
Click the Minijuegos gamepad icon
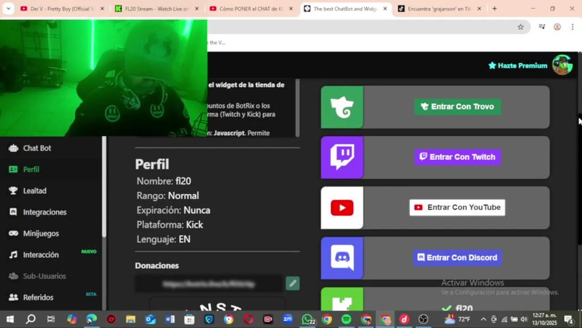tap(14, 233)
